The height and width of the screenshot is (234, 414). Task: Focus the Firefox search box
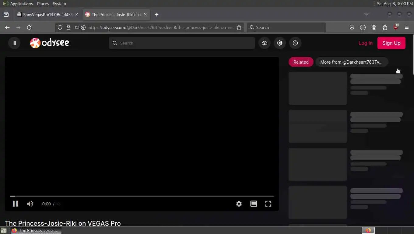tap(286, 27)
